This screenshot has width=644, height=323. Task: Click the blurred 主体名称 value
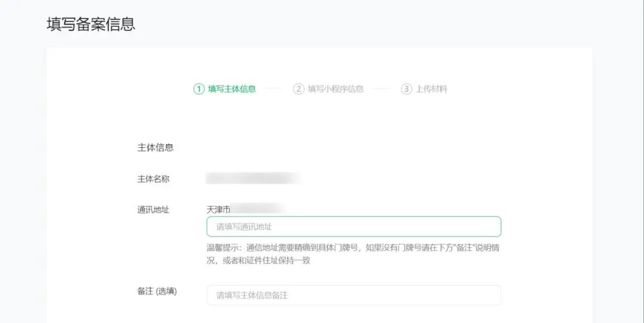pyautogui.click(x=253, y=178)
